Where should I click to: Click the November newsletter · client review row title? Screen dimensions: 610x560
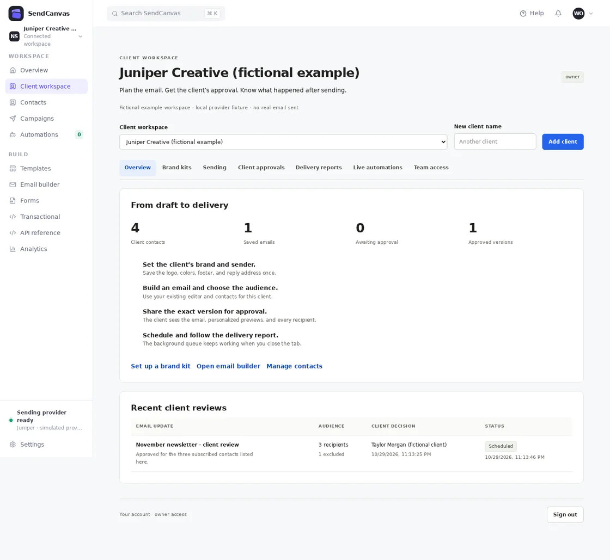(x=187, y=445)
